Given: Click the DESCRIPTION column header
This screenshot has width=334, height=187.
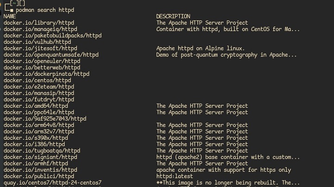Looking at the screenshot, I should (x=173, y=16).
